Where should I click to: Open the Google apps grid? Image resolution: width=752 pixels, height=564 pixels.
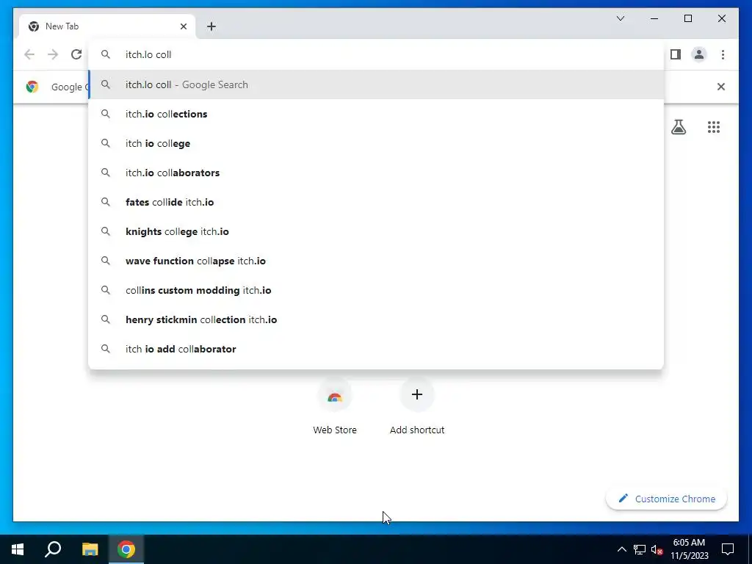pos(714,127)
